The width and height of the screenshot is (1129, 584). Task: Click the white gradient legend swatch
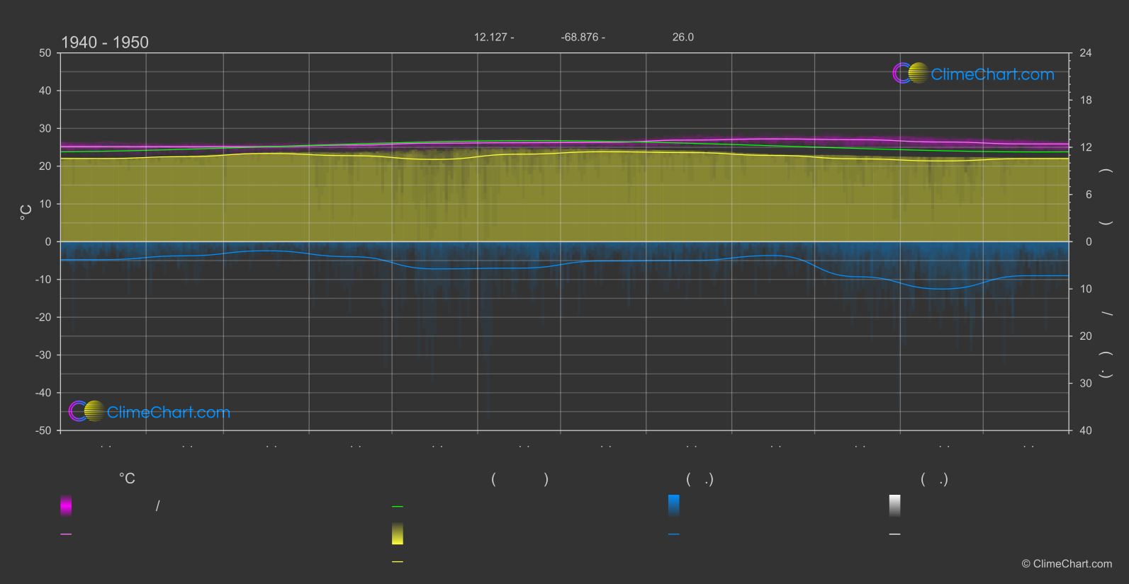tap(894, 505)
